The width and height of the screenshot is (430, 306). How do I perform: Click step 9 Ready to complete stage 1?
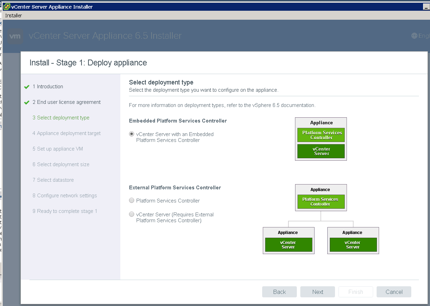[x=65, y=211]
